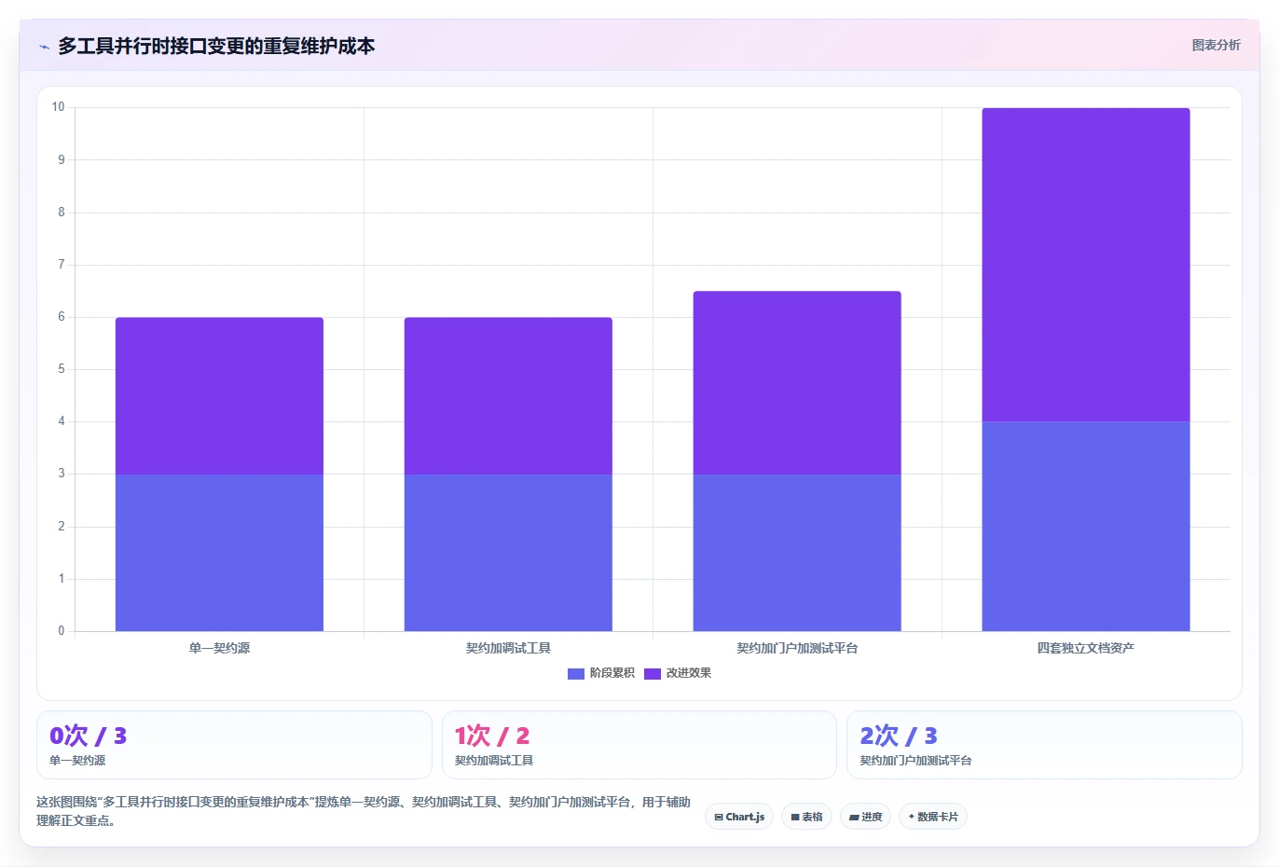Click blue segment of 契约加调试工具 bar
This screenshot has width=1279, height=867.
[508, 553]
